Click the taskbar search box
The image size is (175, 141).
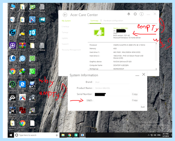(x=37, y=135)
